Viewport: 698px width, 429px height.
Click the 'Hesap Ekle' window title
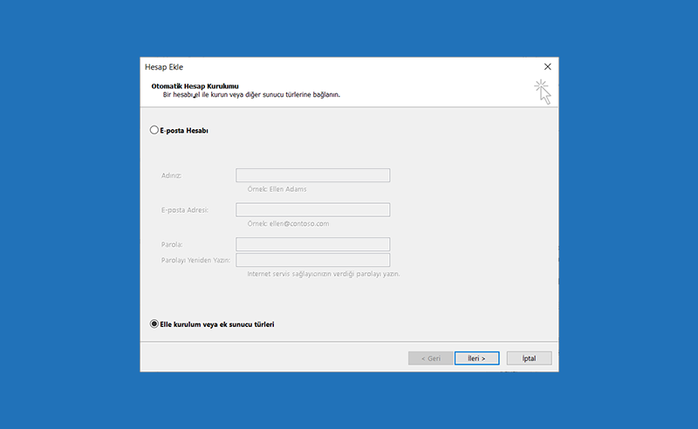(164, 67)
